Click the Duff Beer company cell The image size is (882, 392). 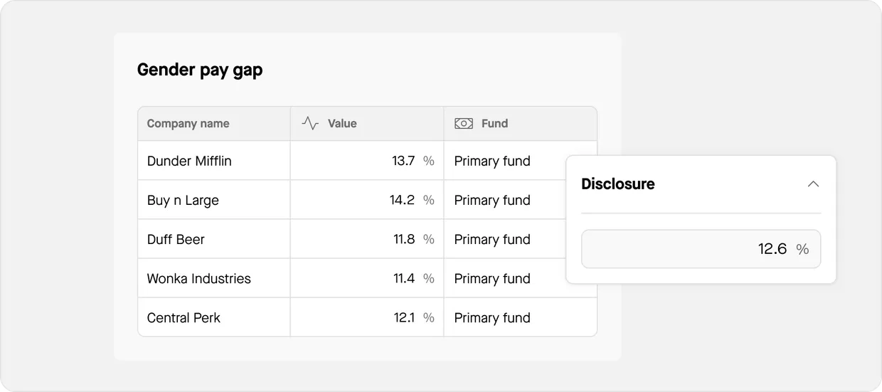tap(176, 239)
